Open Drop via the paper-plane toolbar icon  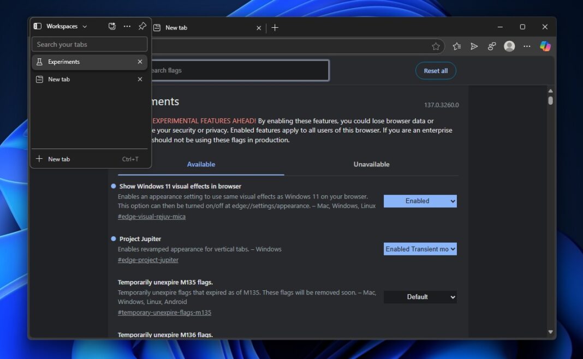(474, 46)
